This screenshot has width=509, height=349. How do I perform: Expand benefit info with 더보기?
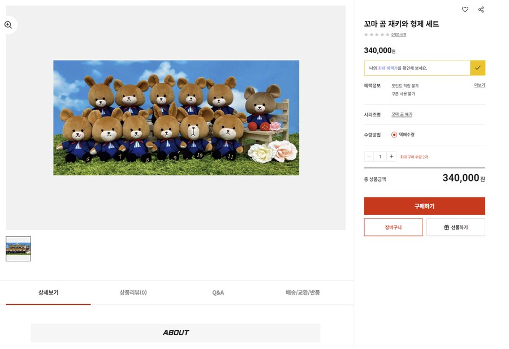pyautogui.click(x=479, y=85)
